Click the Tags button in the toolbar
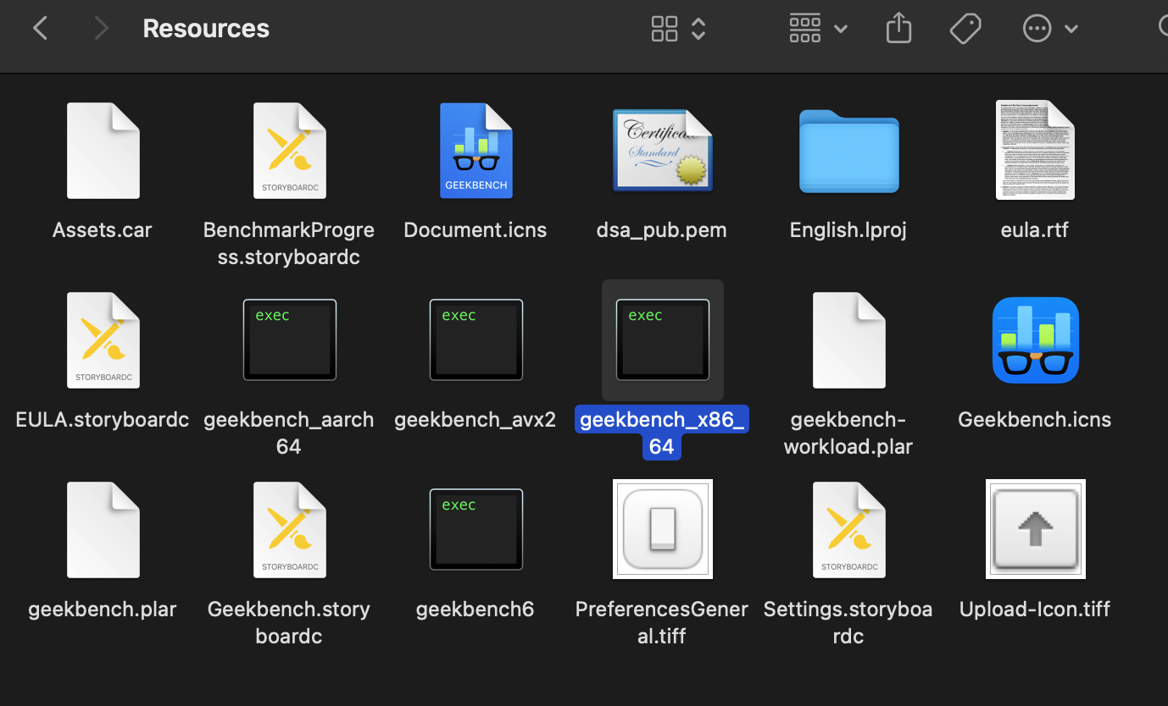The image size is (1168, 706). pyautogui.click(x=965, y=28)
